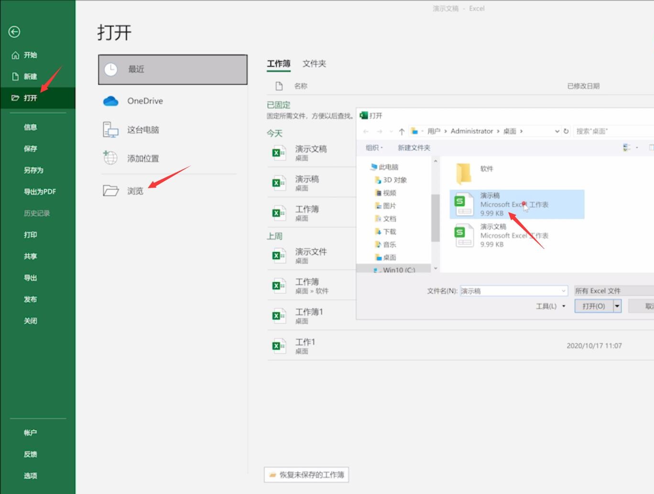Select 此电脑 in the navigation tree

pos(384,167)
